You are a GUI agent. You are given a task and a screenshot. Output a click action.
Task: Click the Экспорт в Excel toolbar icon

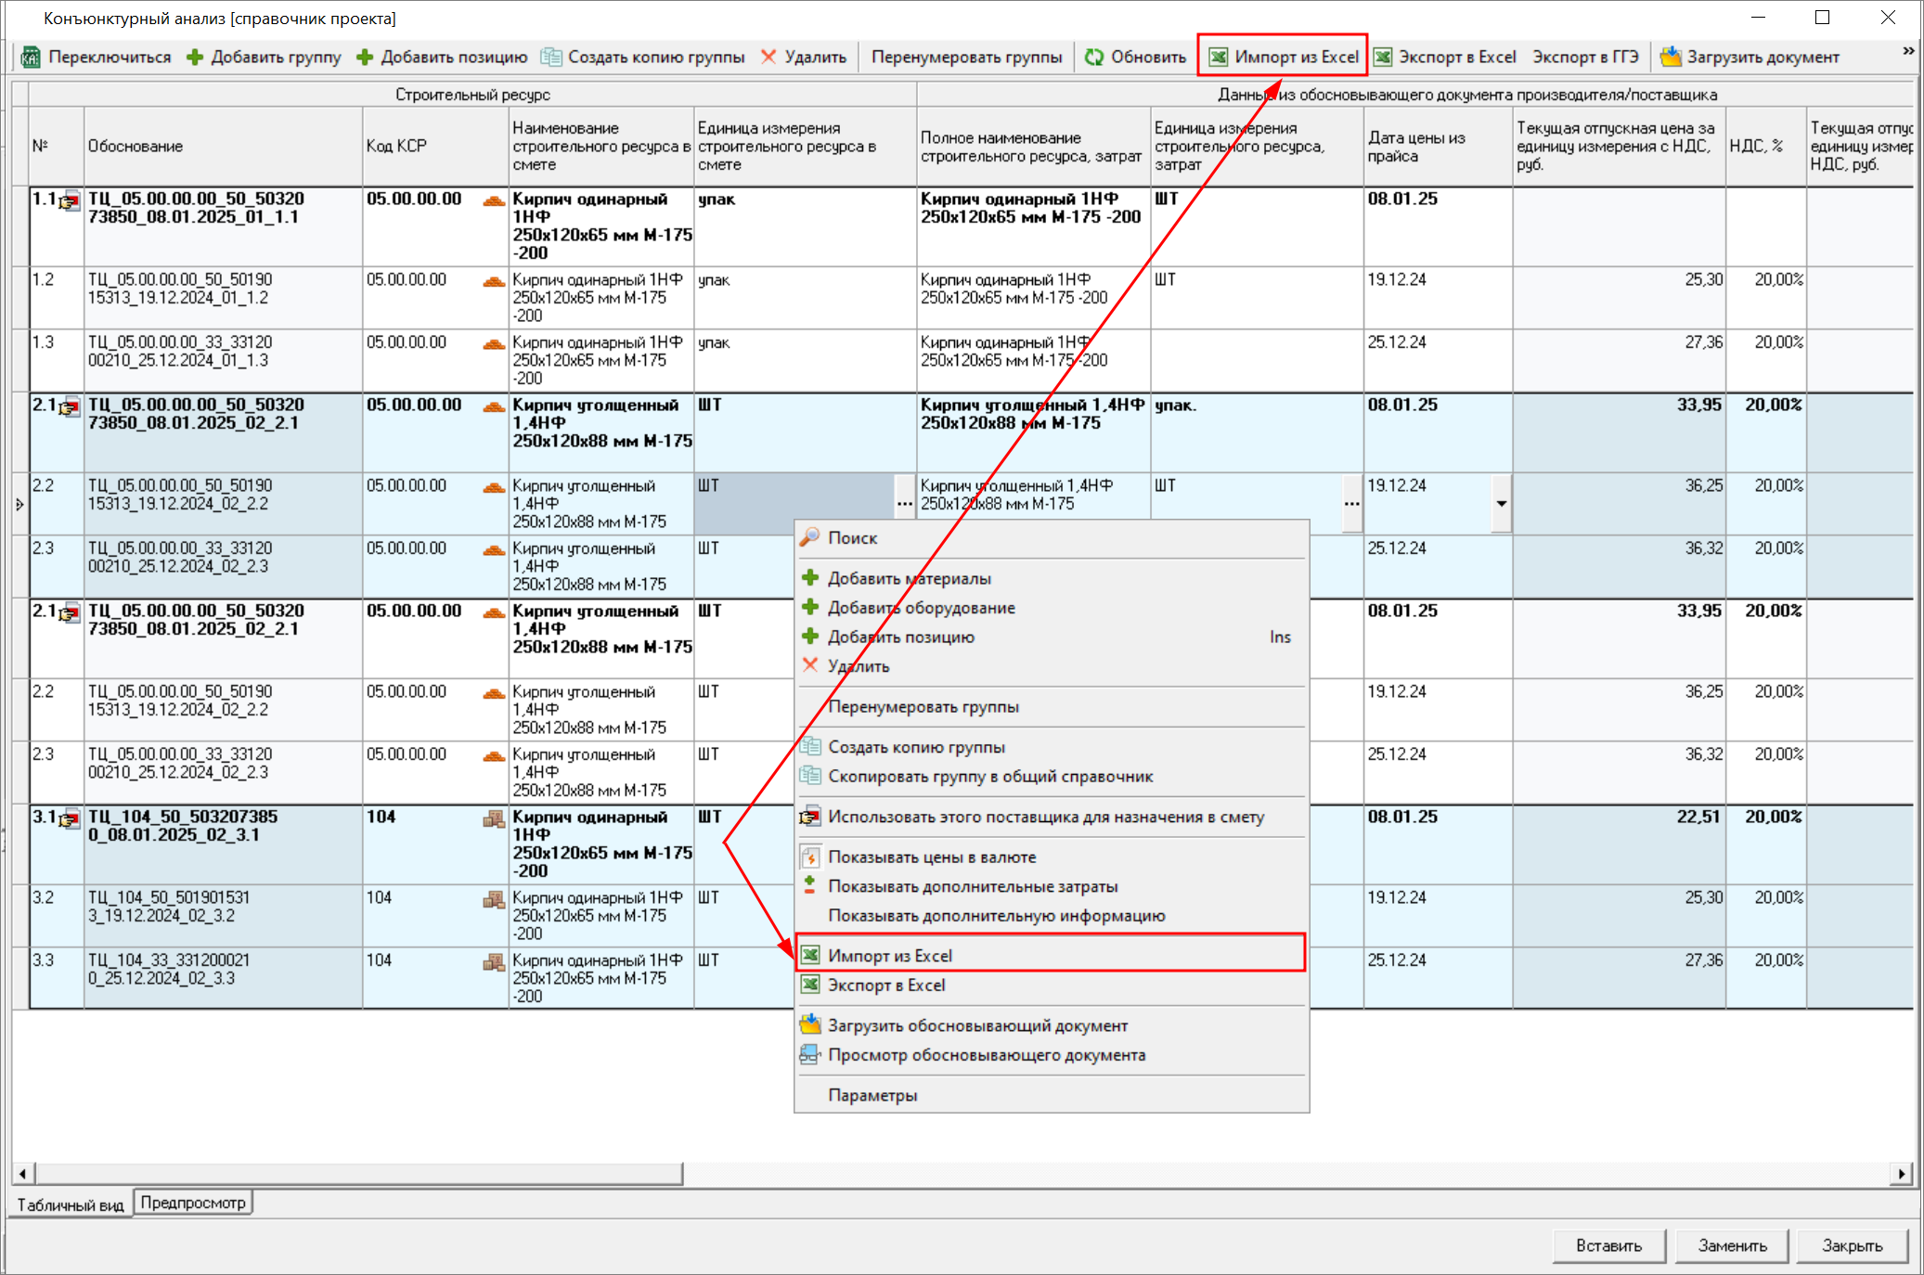[x=1383, y=58]
